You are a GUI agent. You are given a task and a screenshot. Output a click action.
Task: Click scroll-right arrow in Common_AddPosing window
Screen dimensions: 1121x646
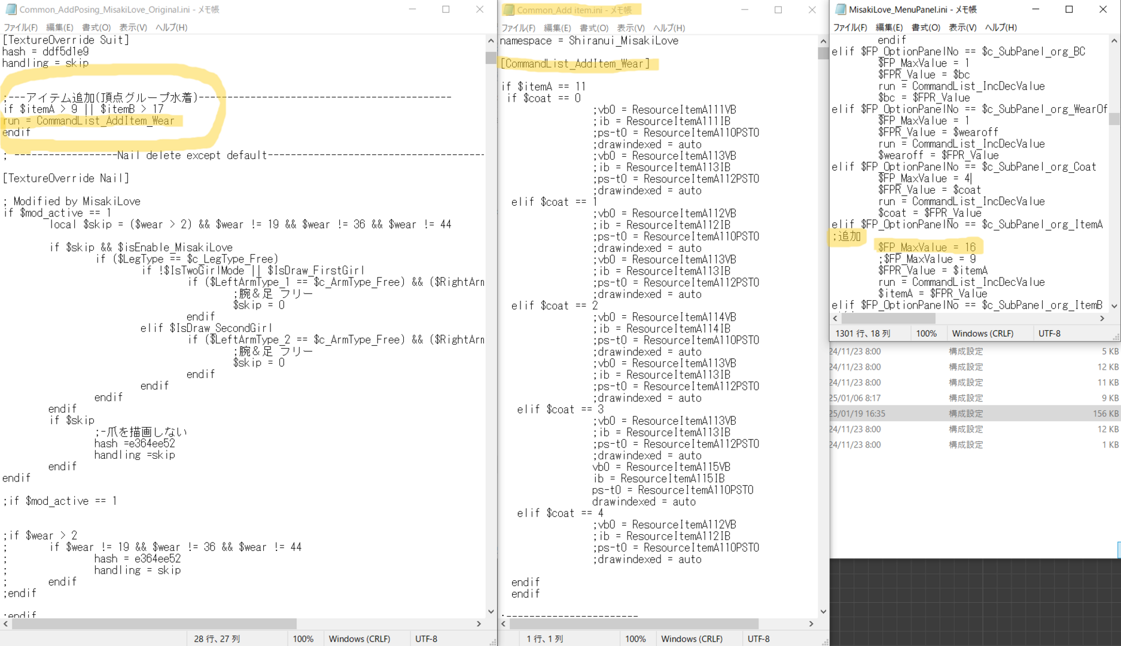[479, 623]
